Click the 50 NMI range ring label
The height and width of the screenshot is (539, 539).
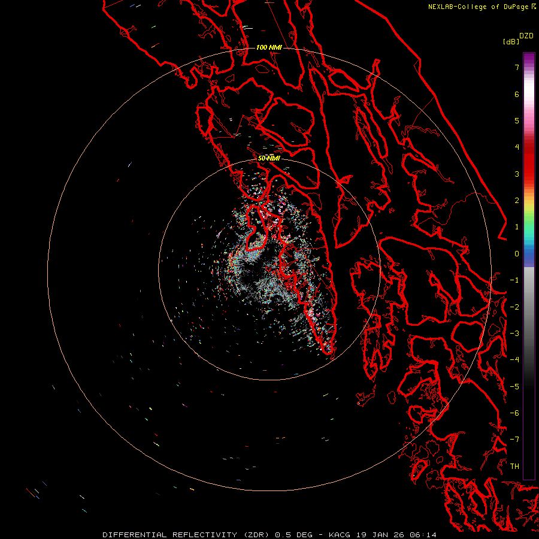[269, 158]
